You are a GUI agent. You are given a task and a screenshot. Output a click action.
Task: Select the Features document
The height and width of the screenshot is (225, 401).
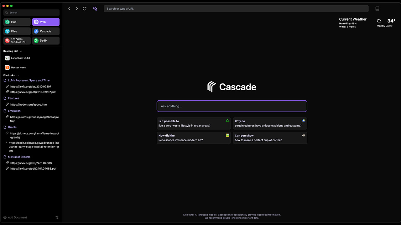[x=13, y=98]
